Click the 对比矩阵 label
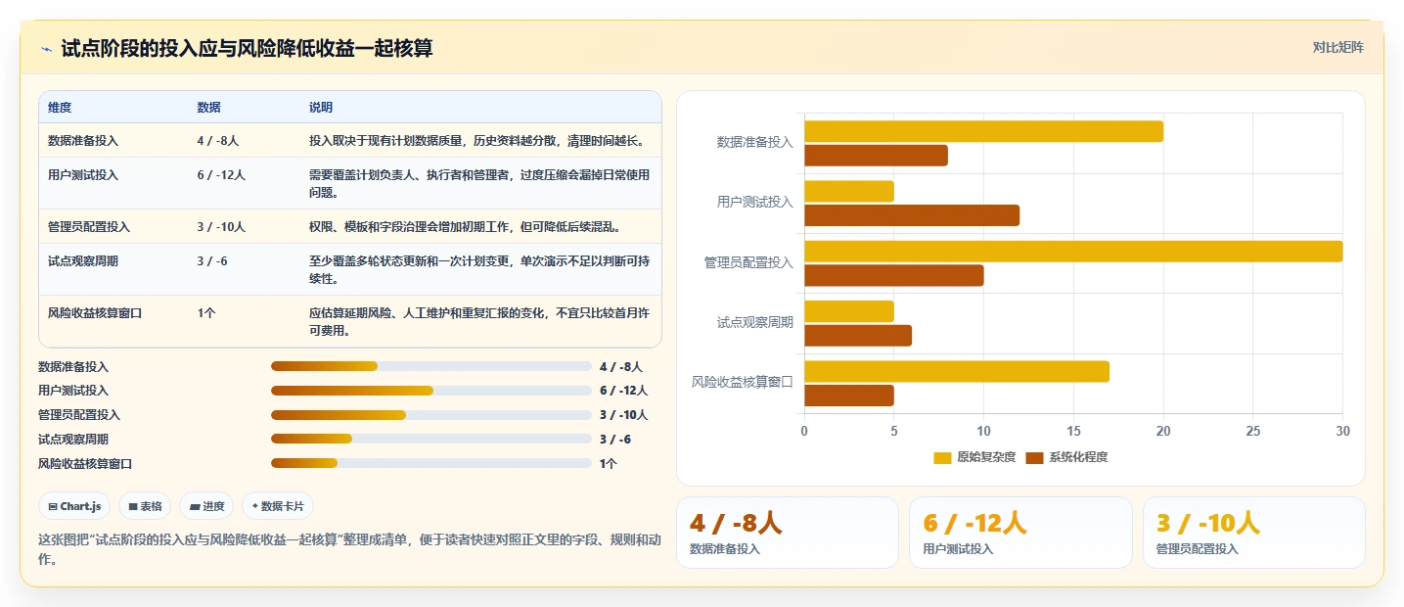 pyautogui.click(x=1337, y=47)
